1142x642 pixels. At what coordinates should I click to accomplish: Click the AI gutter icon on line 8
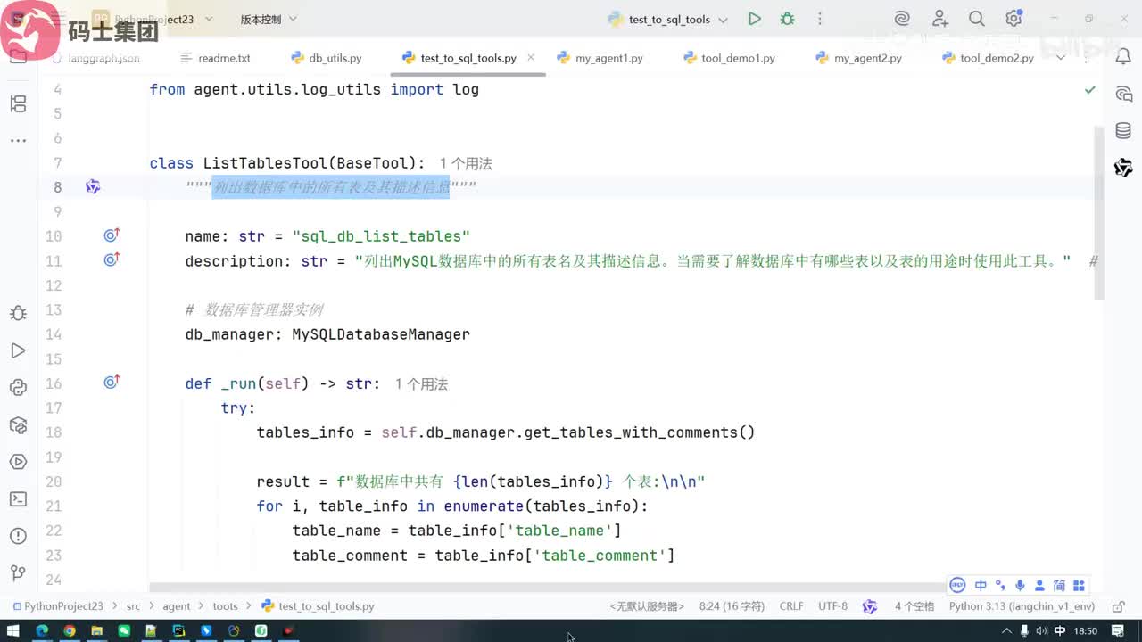coord(93,186)
